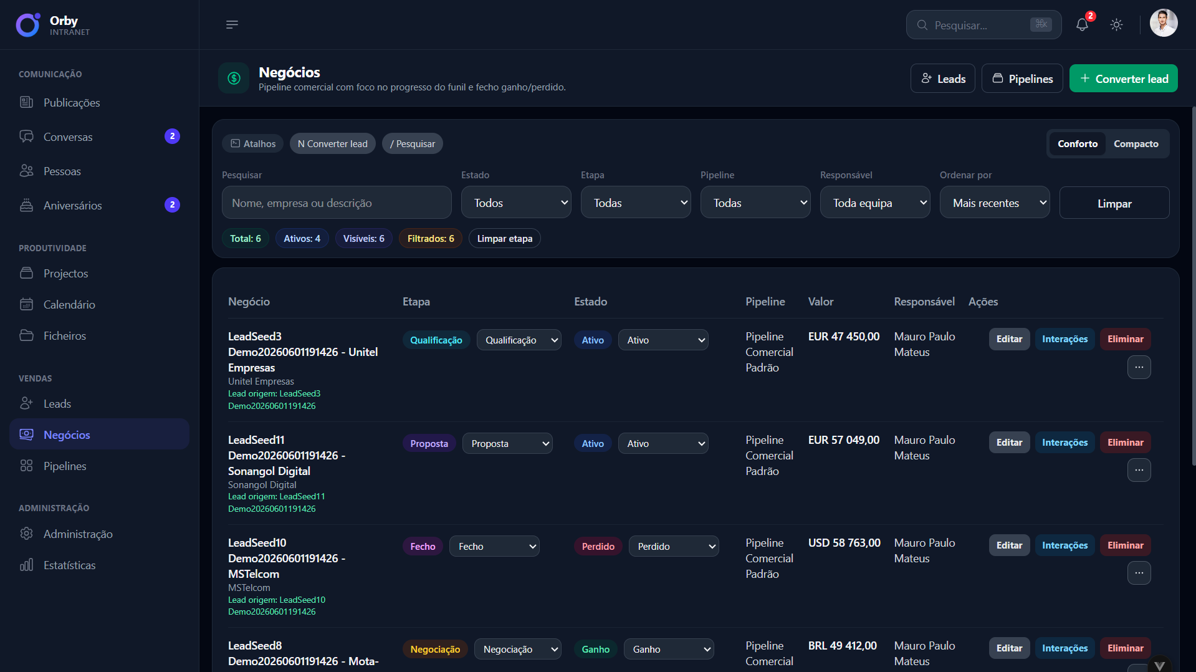
Task: Change LeadSeed3 estado Ativo dropdown
Action: (663, 340)
